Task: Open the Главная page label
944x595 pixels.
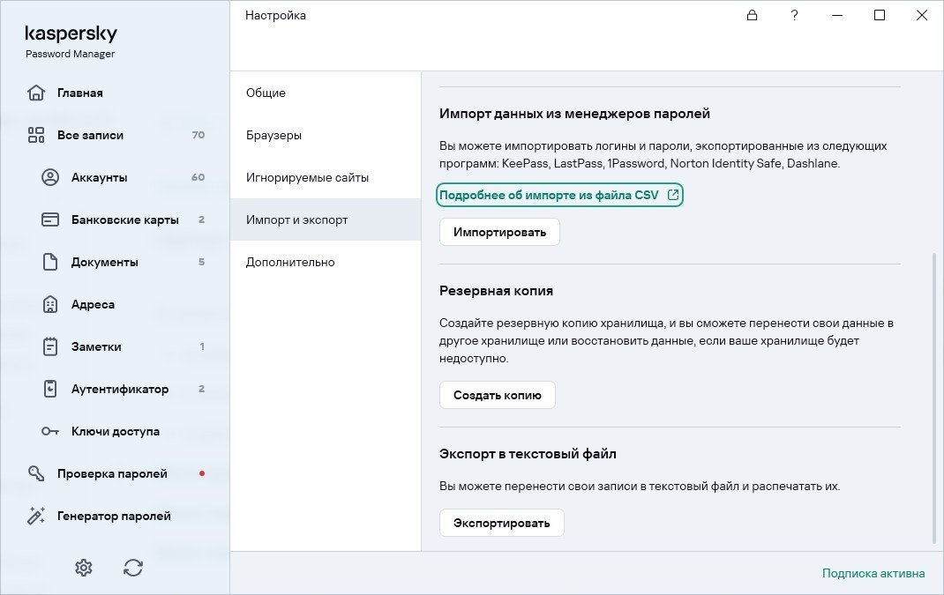Action: pyautogui.click(x=80, y=93)
